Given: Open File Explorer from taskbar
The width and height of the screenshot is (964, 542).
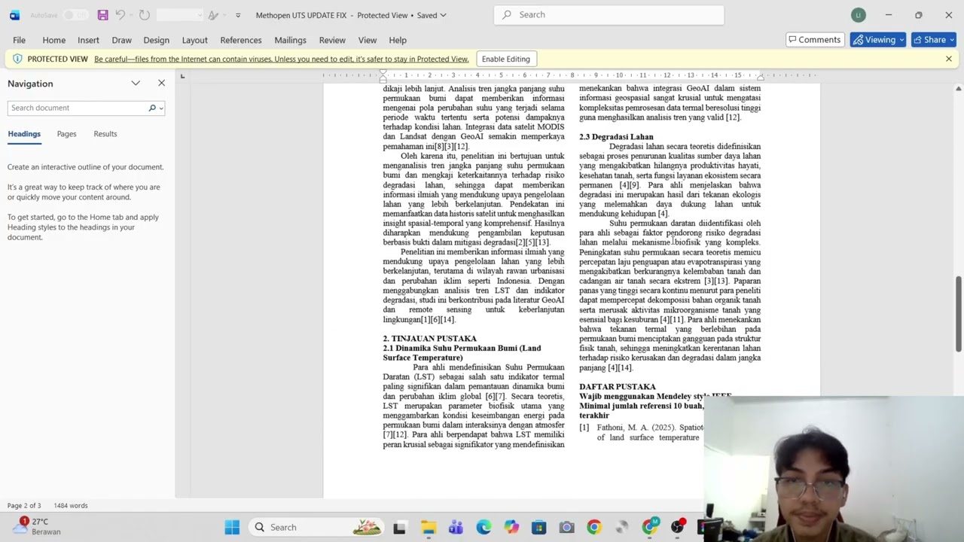Looking at the screenshot, I should tap(428, 528).
